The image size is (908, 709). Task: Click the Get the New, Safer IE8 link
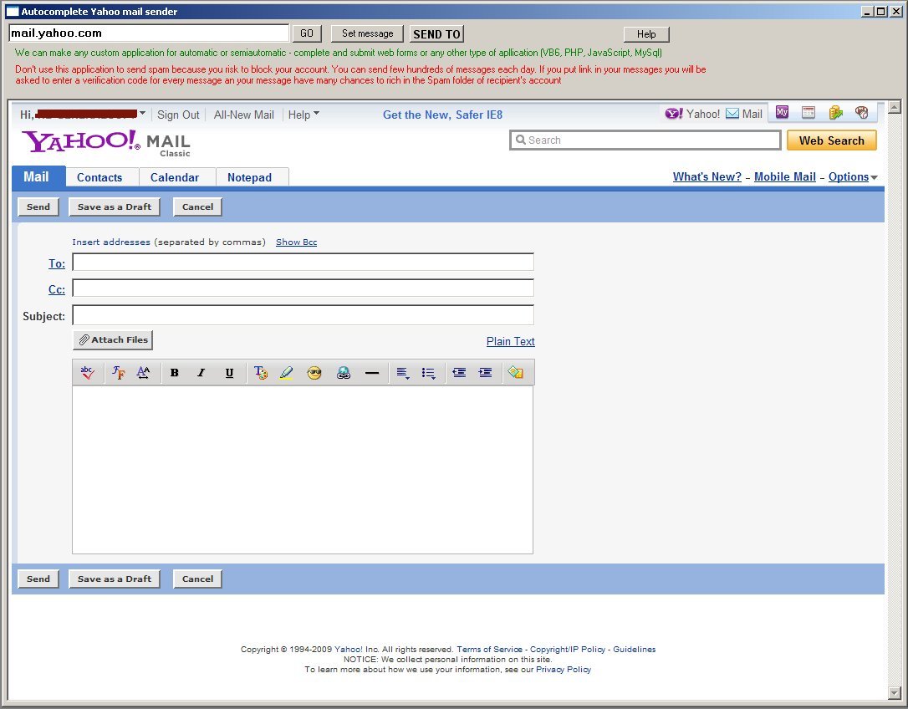coord(442,115)
